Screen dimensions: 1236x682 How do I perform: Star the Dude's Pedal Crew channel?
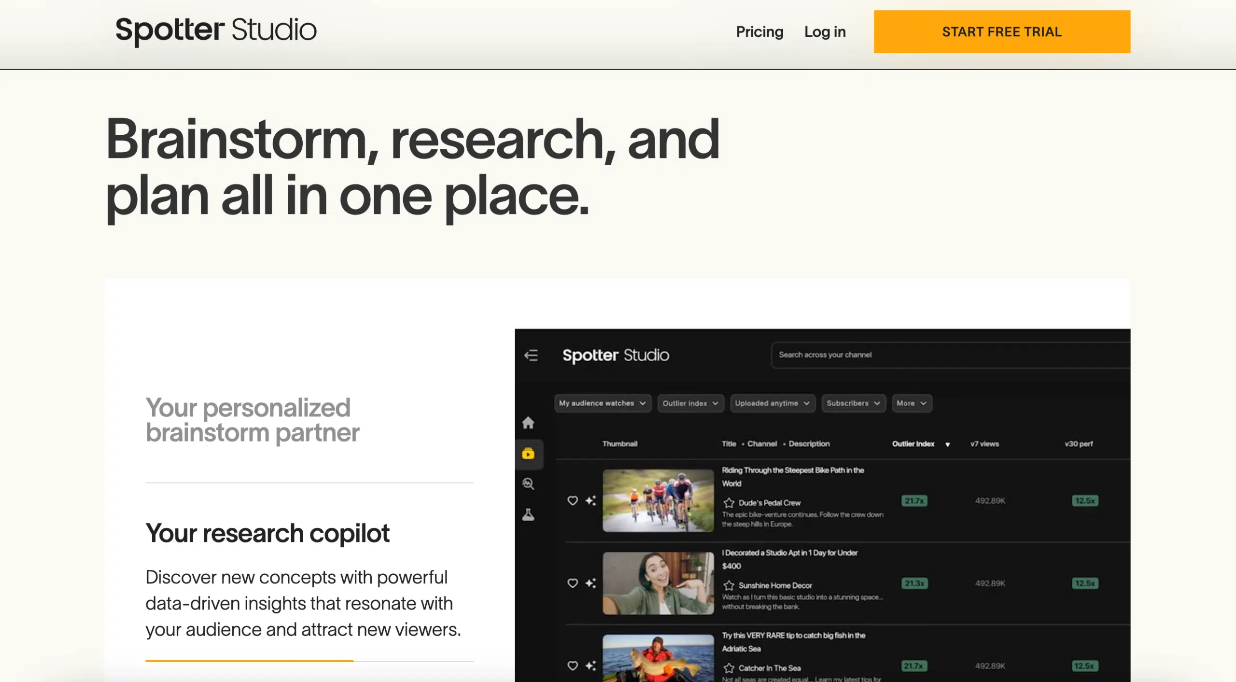tap(729, 503)
